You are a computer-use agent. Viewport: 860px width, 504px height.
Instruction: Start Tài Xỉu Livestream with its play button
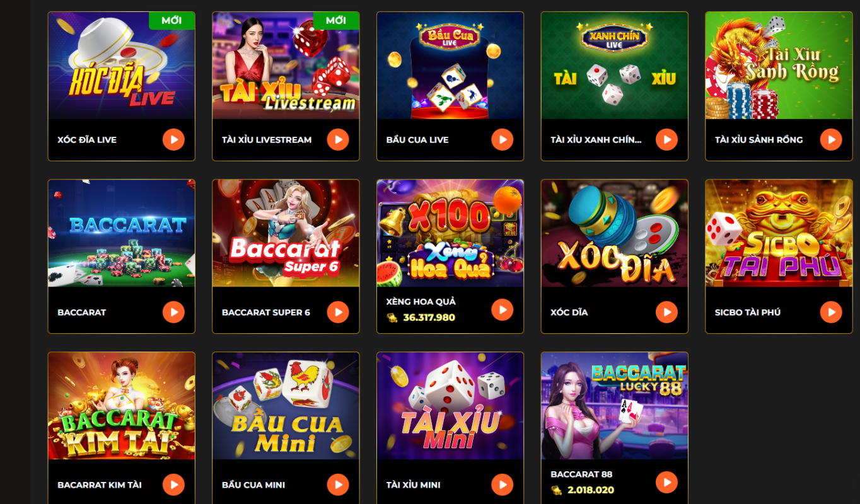(338, 139)
